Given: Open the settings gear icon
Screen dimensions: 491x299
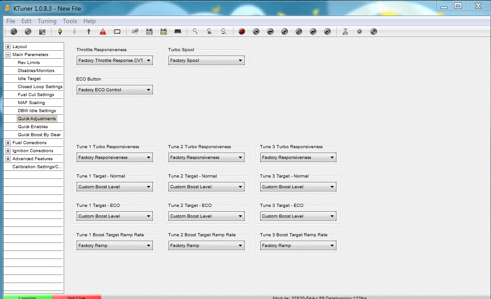Looking at the screenshot, I should click(x=359, y=32).
